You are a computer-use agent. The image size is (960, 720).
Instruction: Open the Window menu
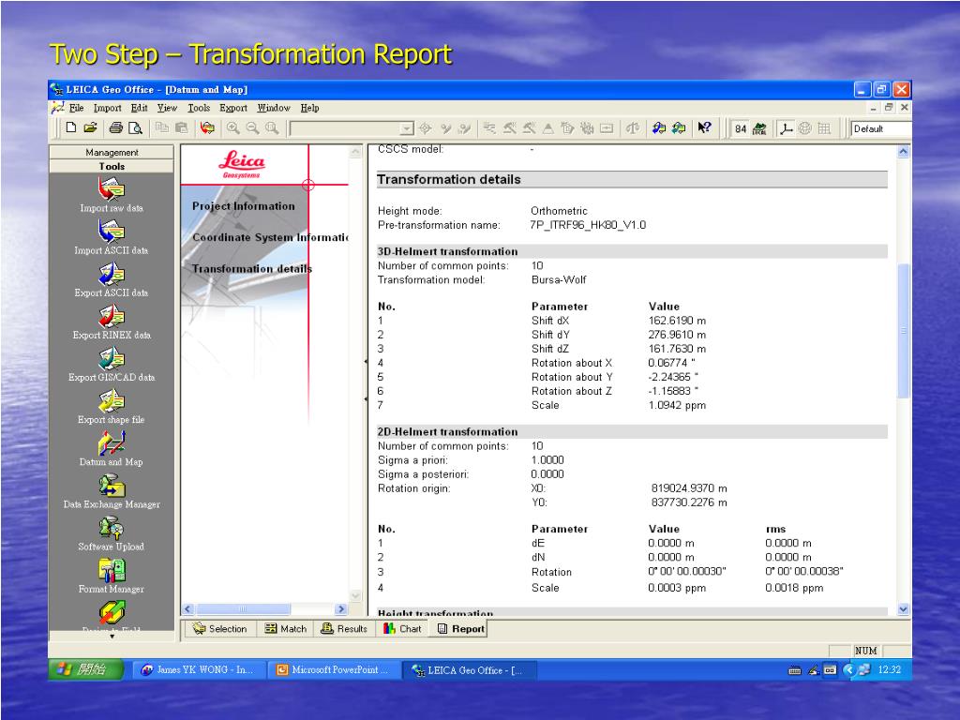(274, 108)
